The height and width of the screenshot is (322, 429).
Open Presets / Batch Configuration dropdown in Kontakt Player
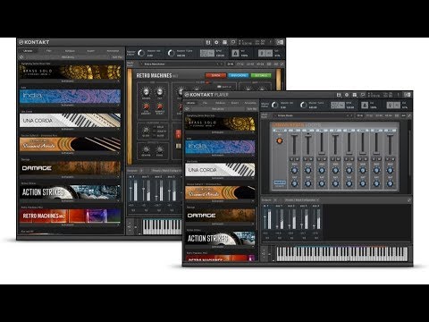(302, 199)
